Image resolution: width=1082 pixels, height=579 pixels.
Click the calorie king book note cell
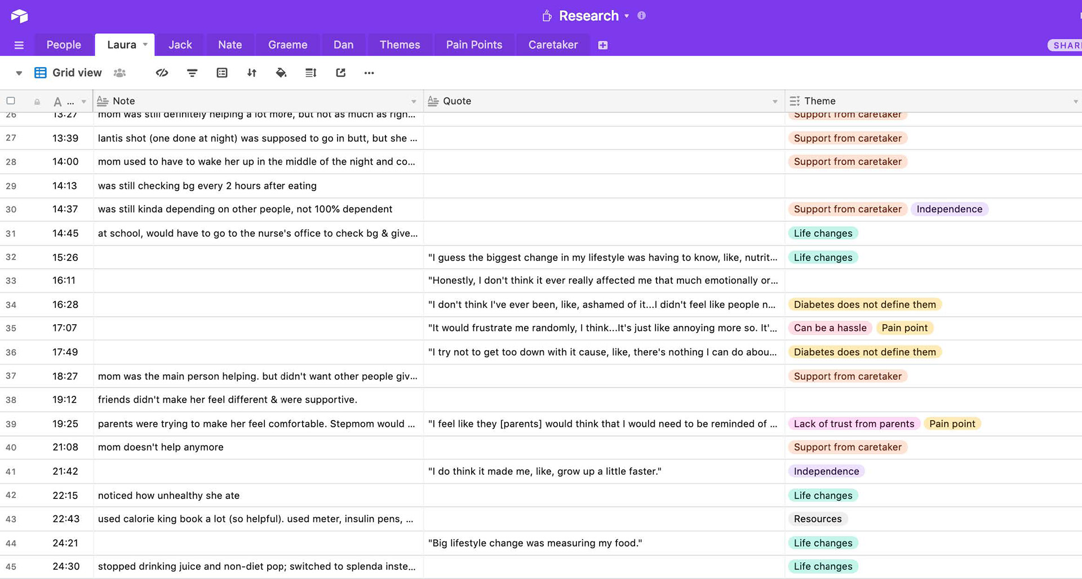(x=258, y=519)
